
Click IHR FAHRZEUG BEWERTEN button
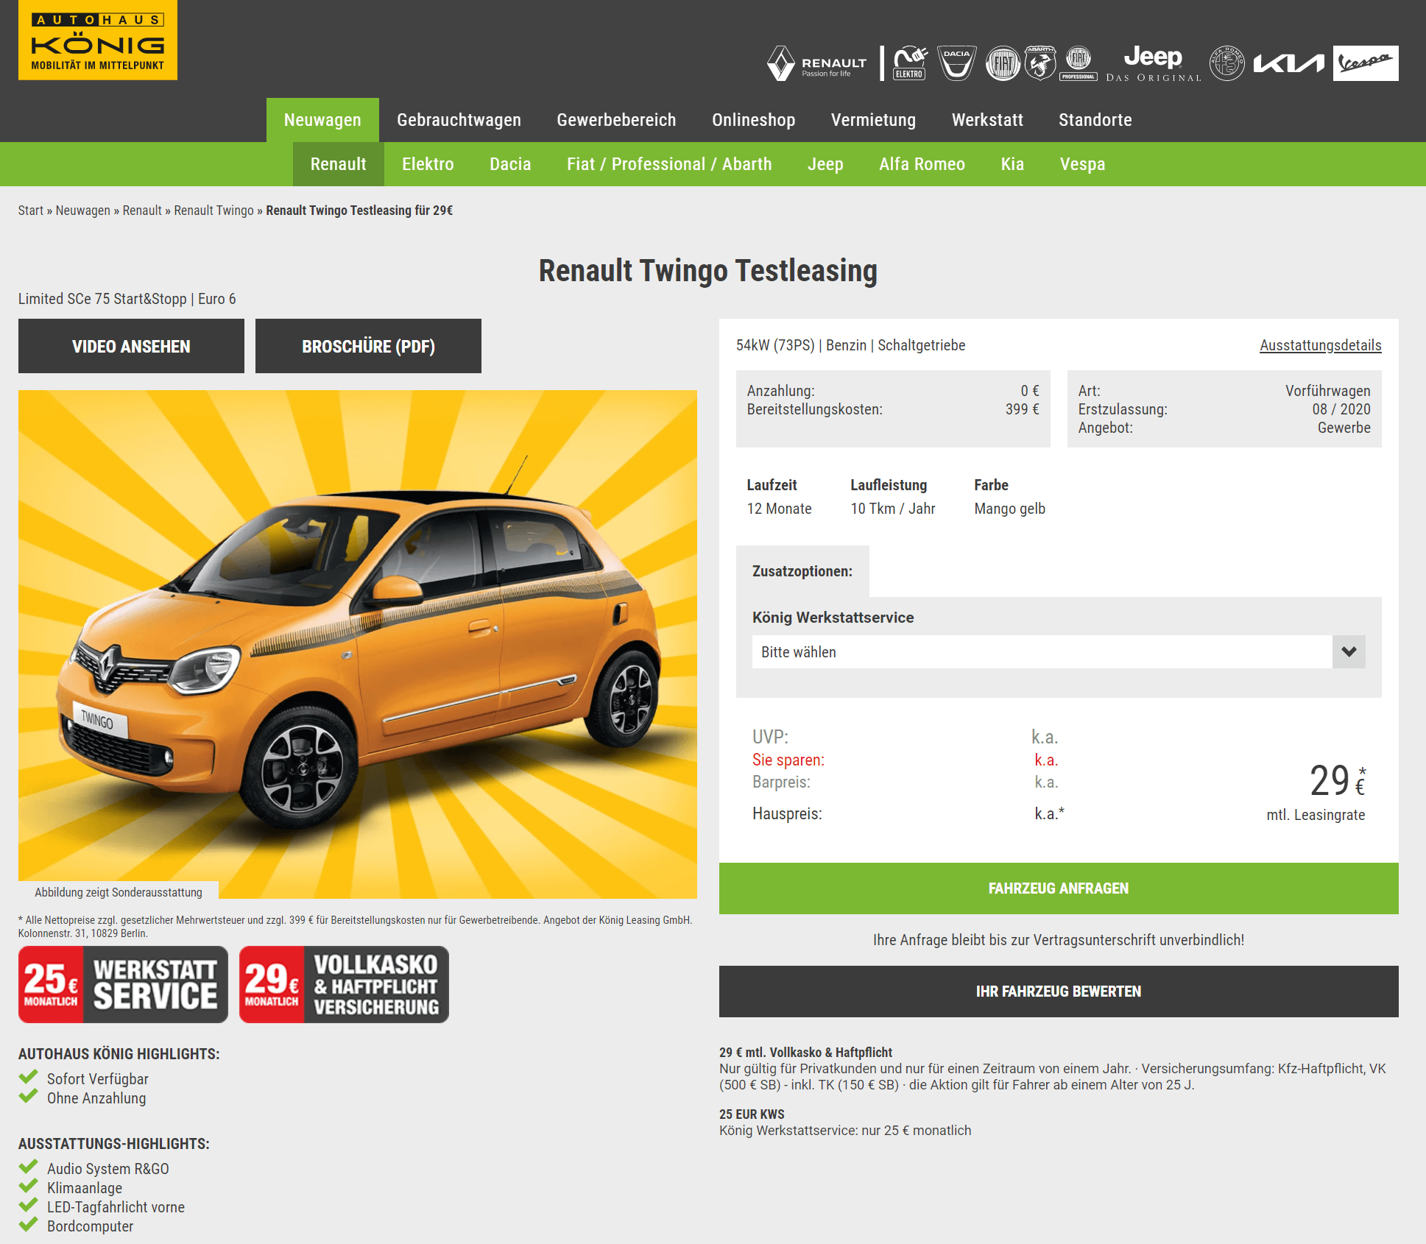[1059, 992]
